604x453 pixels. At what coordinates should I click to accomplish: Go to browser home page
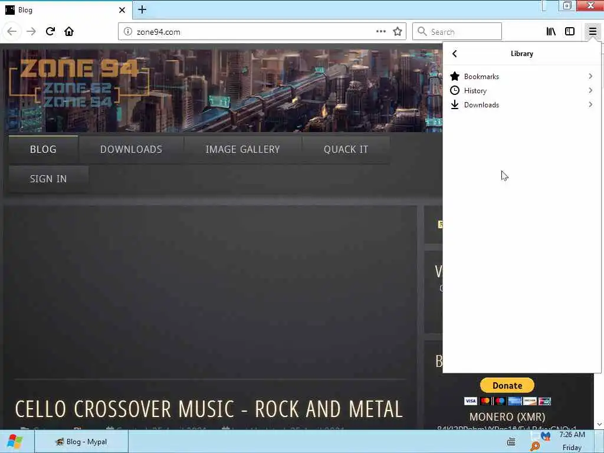click(69, 32)
